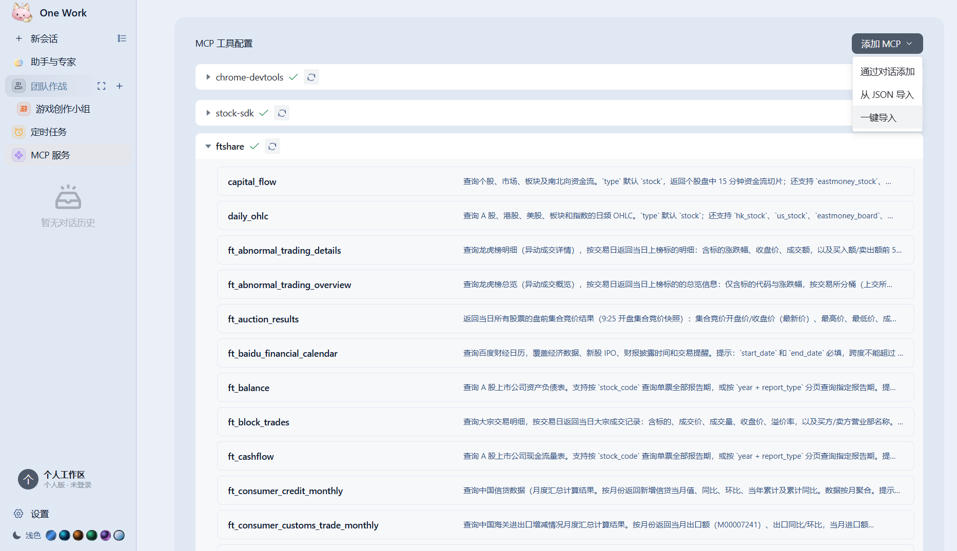Viewport: 957px width, 551px height.
Task: Choose 通过对话添加 from the menu
Action: pos(887,72)
